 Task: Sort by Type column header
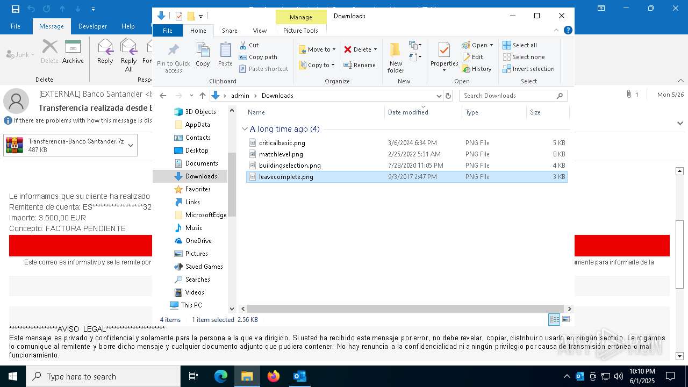(494, 112)
